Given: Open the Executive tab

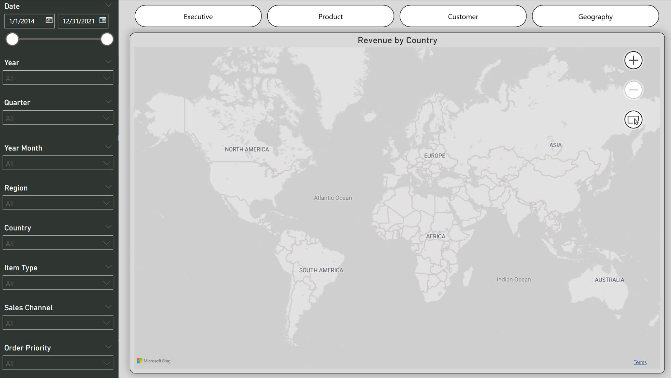Looking at the screenshot, I should (x=198, y=16).
